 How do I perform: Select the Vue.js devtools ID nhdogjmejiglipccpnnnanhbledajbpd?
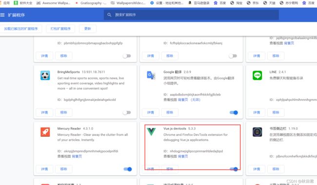tap(197, 151)
